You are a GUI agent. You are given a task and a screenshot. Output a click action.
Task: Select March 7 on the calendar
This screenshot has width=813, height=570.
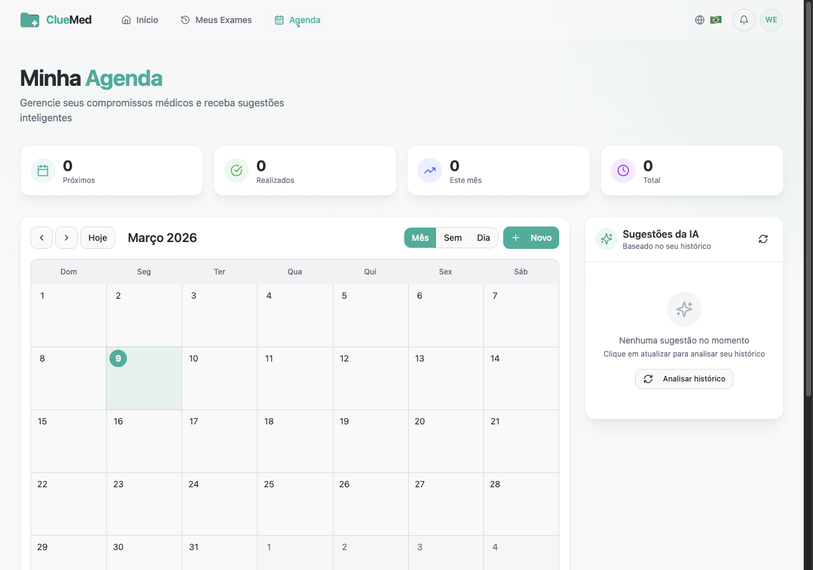pyautogui.click(x=521, y=315)
